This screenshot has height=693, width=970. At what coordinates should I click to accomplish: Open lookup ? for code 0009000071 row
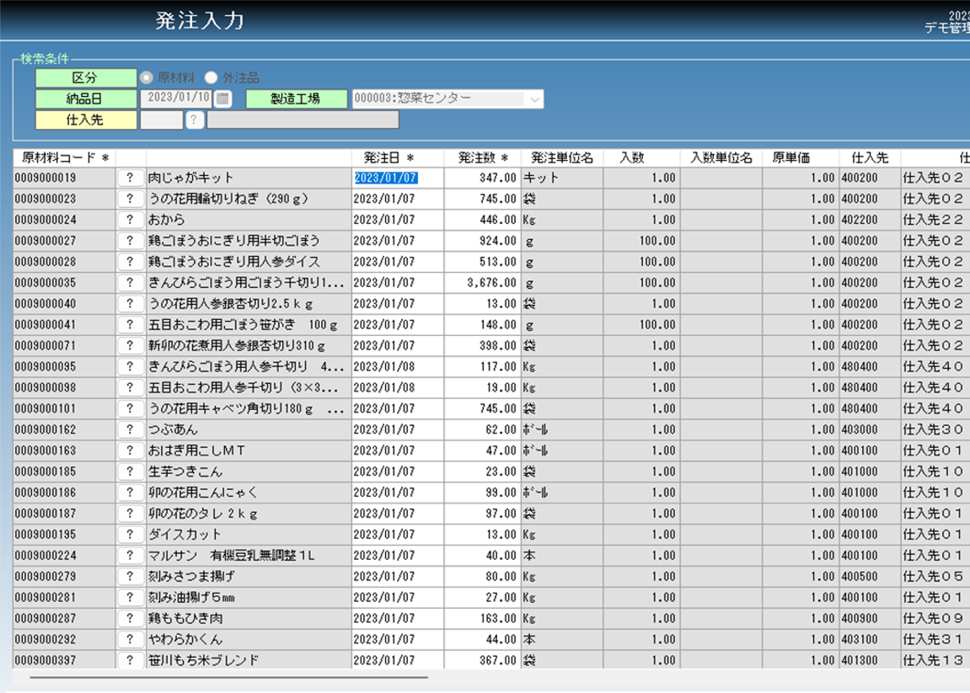tap(130, 346)
